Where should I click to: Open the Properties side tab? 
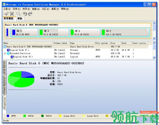(5, 103)
